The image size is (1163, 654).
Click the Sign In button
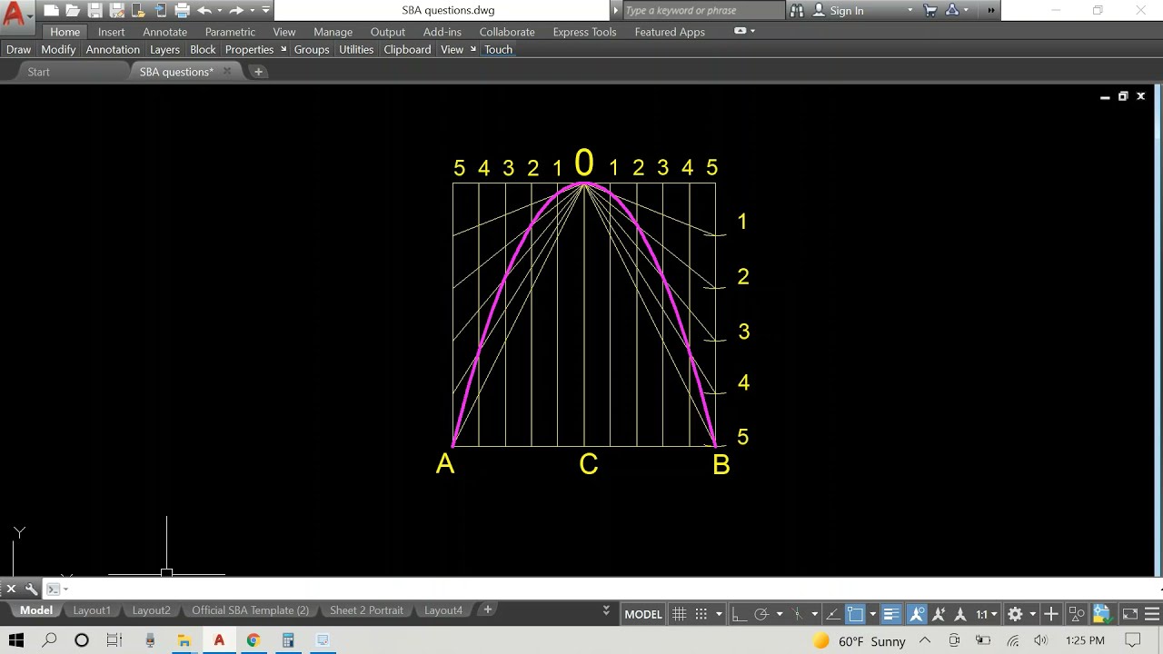(x=838, y=10)
